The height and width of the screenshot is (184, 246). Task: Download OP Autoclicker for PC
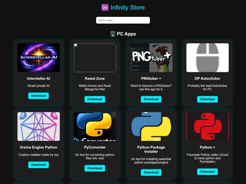(207, 99)
